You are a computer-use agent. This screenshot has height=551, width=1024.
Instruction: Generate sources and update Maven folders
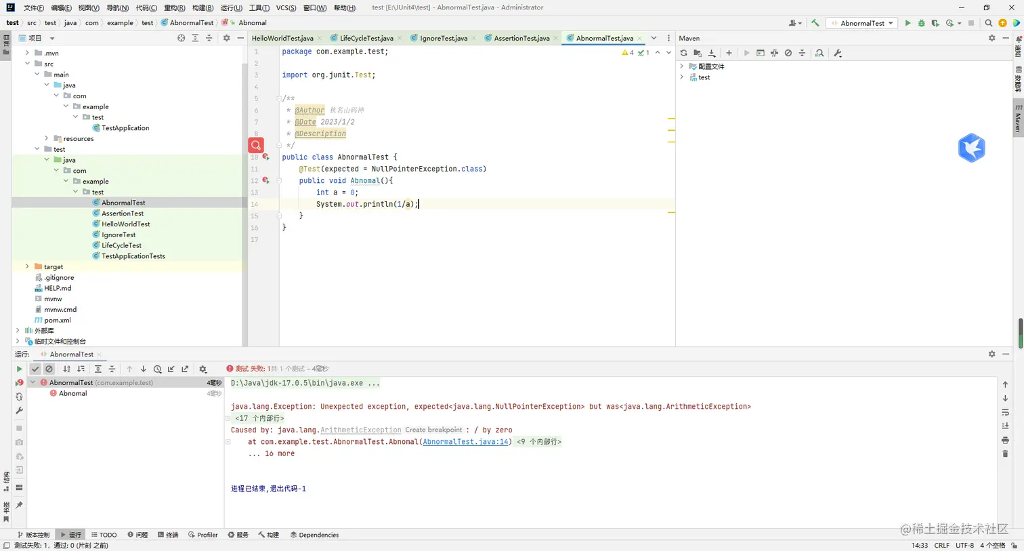coord(698,53)
